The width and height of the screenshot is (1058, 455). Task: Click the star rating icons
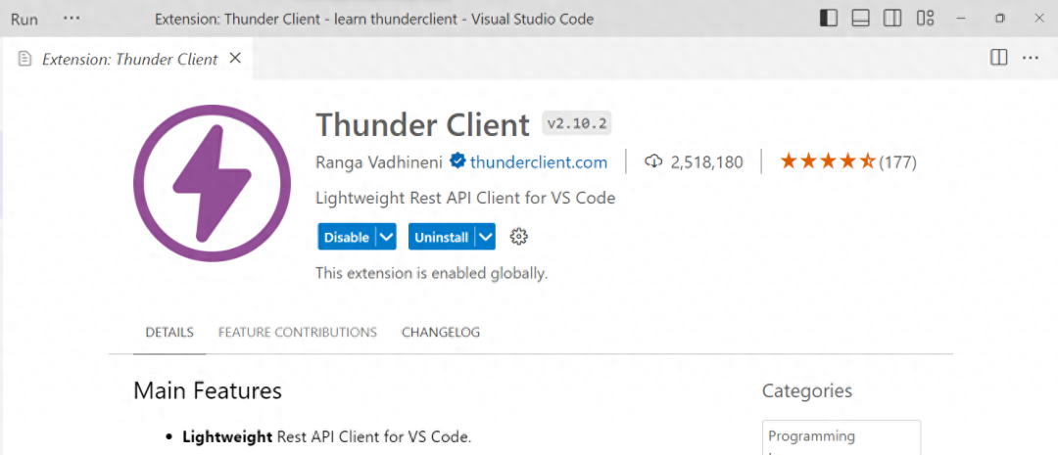[827, 161]
